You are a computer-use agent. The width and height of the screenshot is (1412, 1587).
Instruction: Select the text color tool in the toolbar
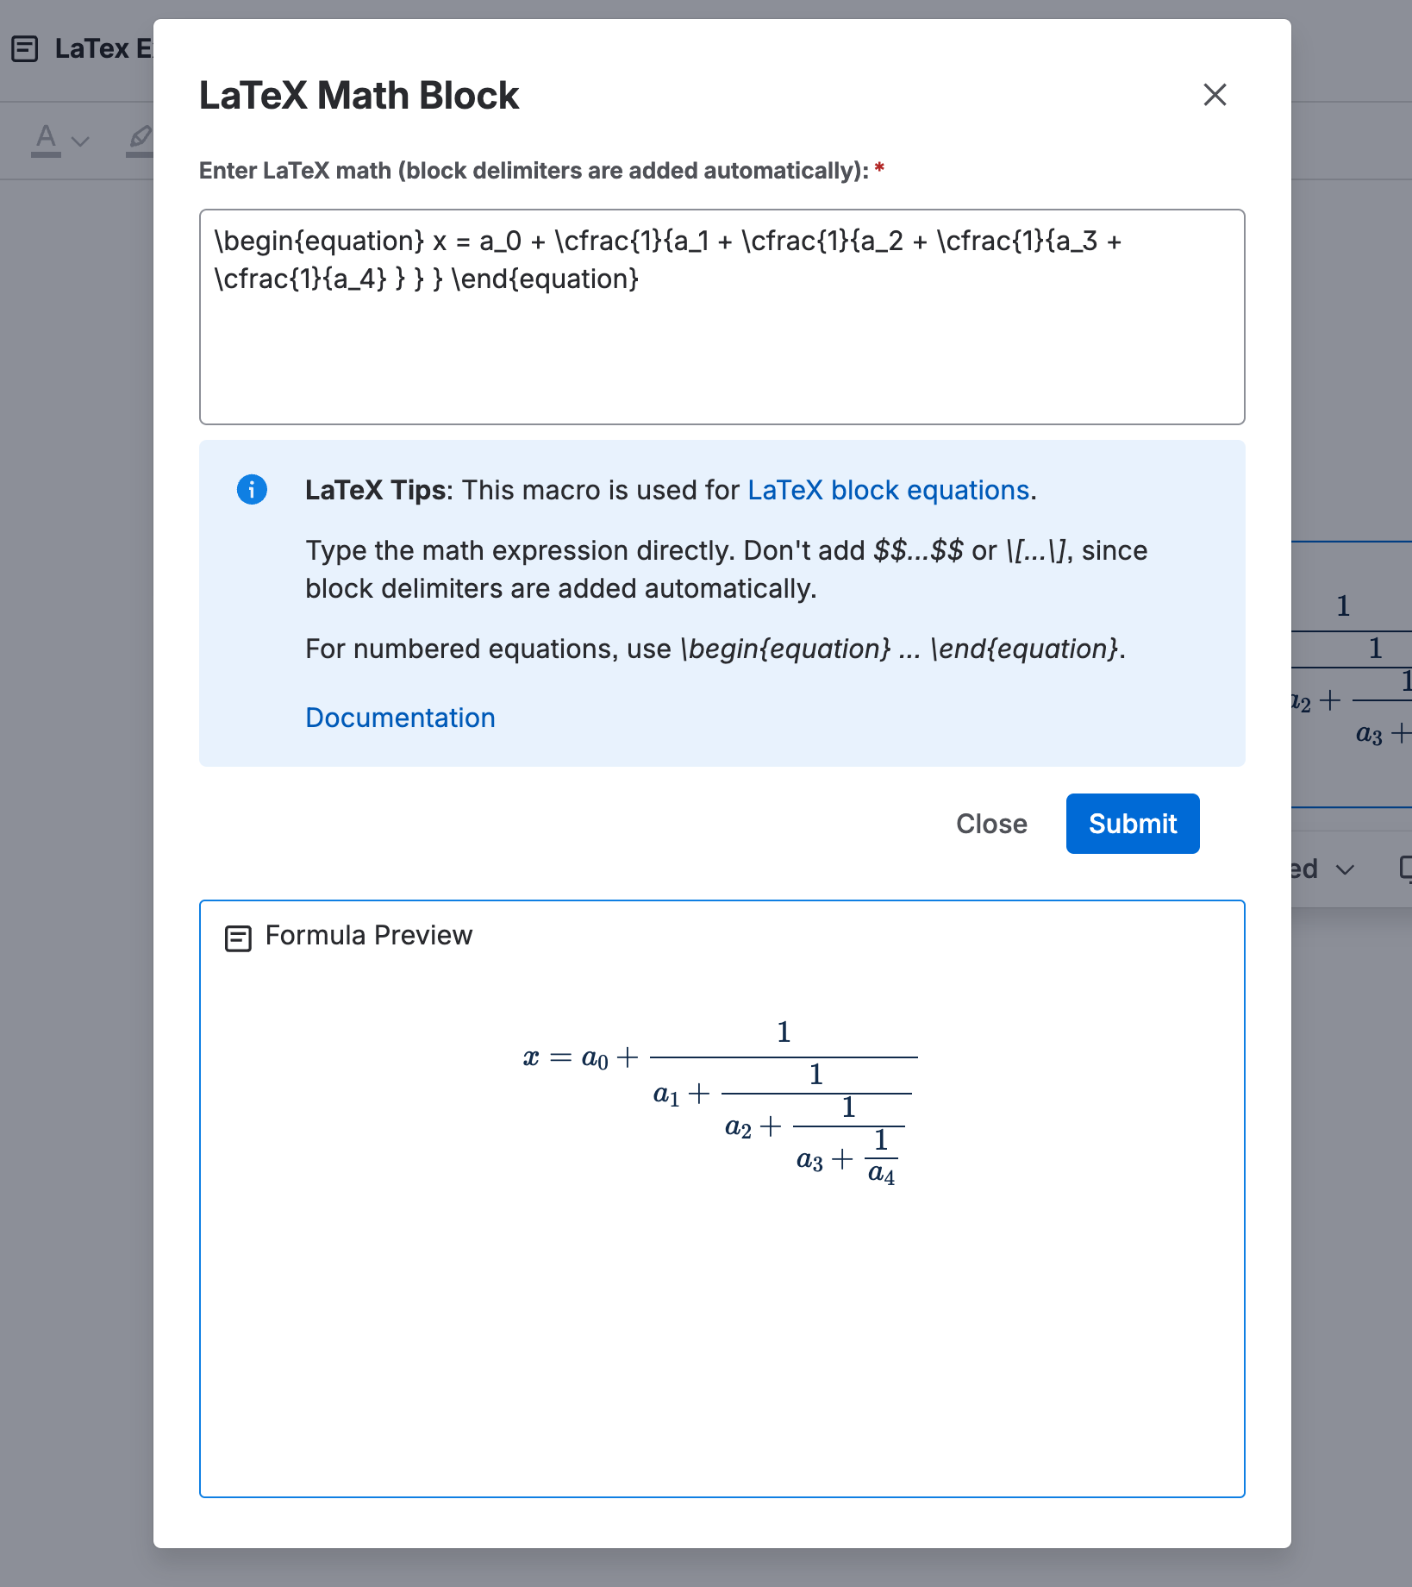(45, 135)
